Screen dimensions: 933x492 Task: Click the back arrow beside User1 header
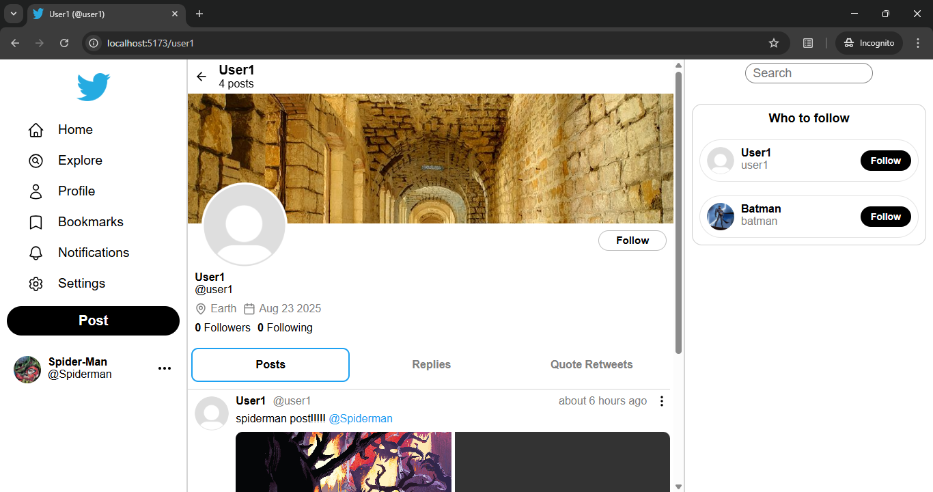pyautogui.click(x=201, y=77)
